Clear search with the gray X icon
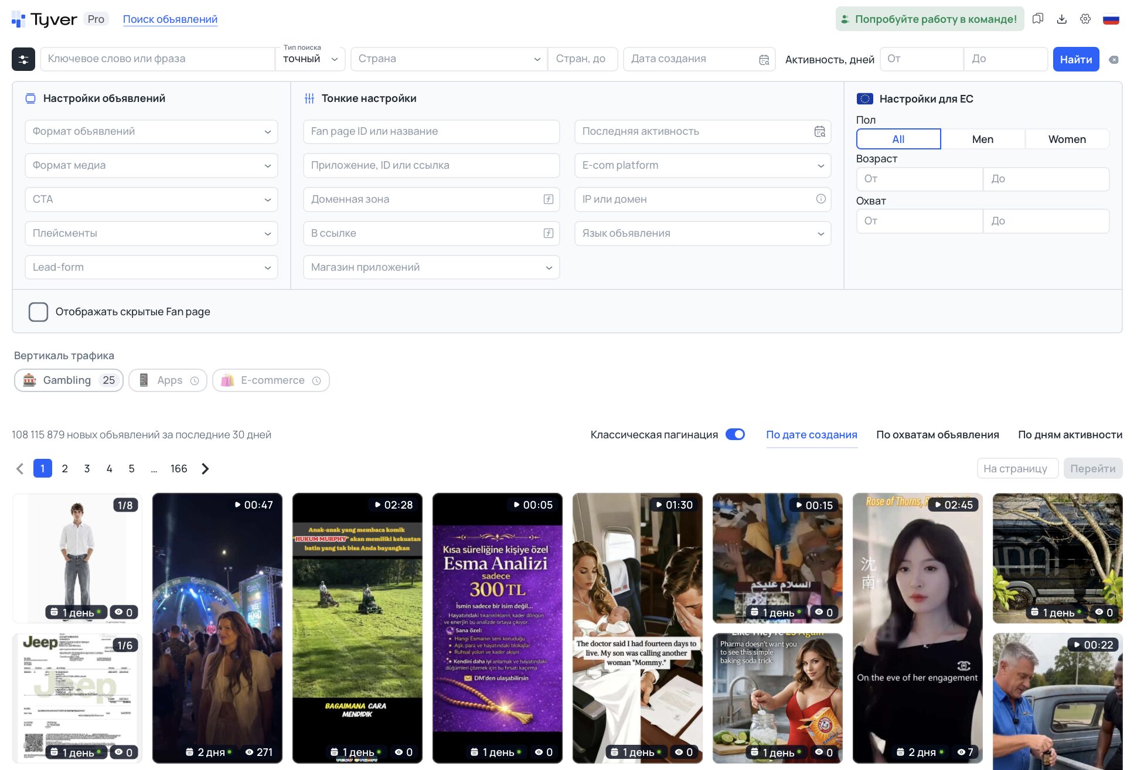This screenshot has width=1144, height=770. tap(1114, 60)
